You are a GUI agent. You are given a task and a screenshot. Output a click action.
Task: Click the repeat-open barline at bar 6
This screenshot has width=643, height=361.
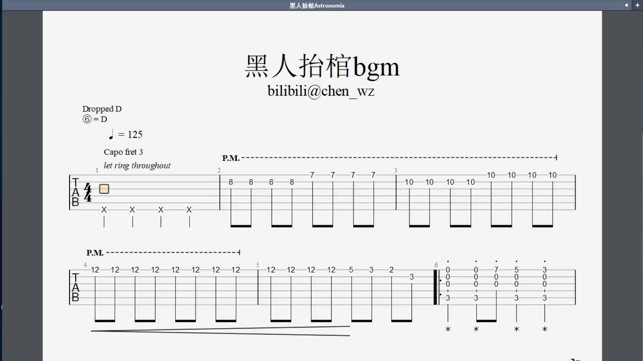(x=437, y=287)
